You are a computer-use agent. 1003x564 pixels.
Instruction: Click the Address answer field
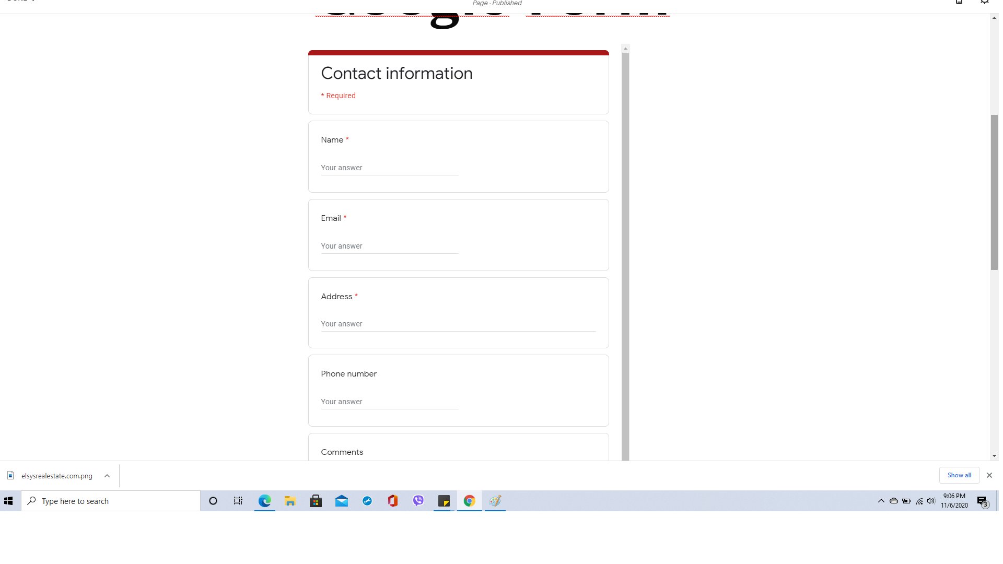pyautogui.click(x=458, y=324)
